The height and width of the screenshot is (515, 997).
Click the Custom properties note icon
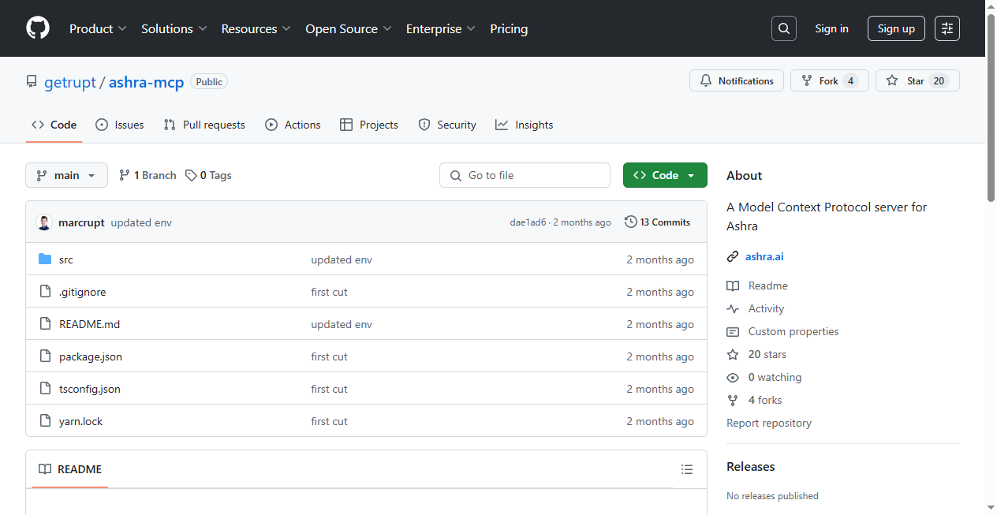click(x=733, y=331)
